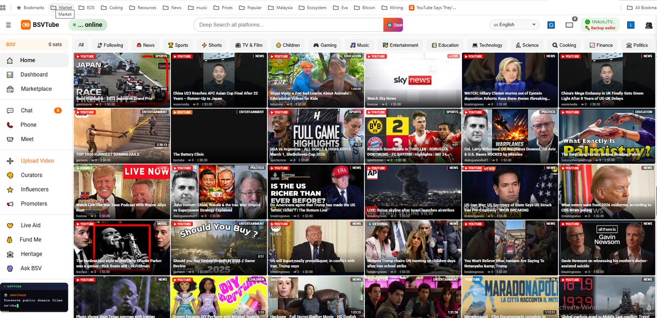Screen dimensions: 657x318
Task: Expand the category filter tabs showing All
Action: pyautogui.click(x=81, y=45)
